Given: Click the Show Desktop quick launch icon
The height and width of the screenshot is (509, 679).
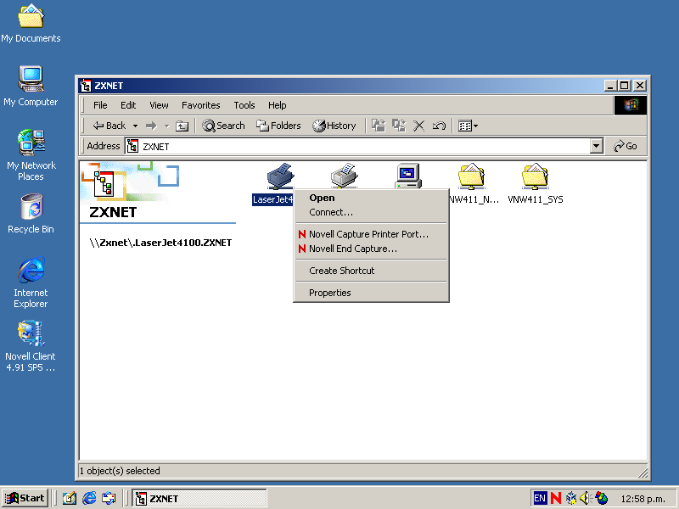Looking at the screenshot, I should [70, 499].
